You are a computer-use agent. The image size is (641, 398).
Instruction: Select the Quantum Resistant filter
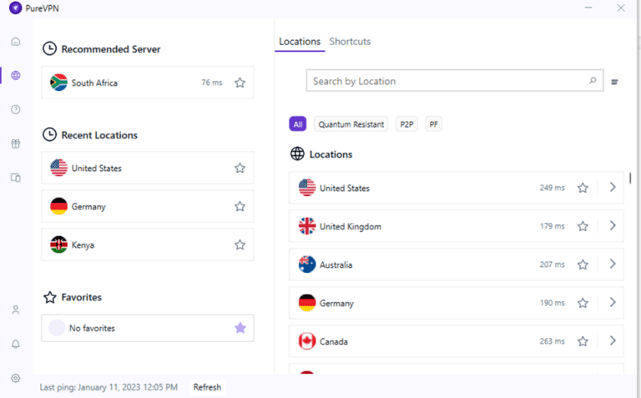[351, 124]
